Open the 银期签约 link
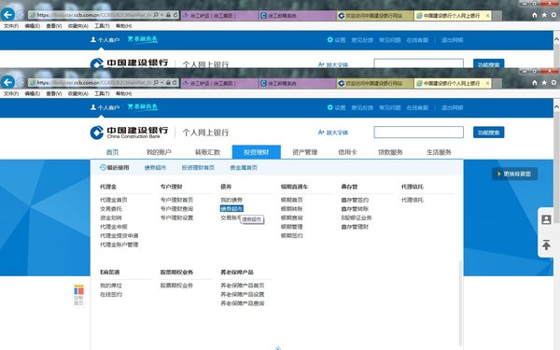The width and height of the screenshot is (560, 350). point(292,235)
